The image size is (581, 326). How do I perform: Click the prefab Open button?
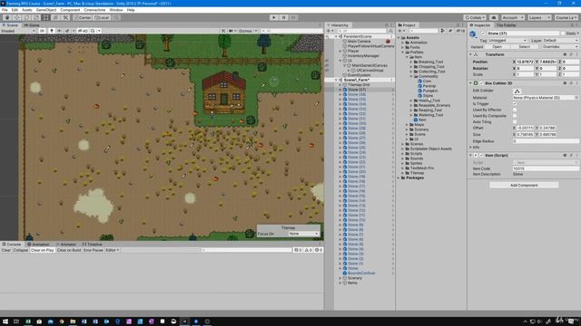(x=497, y=47)
